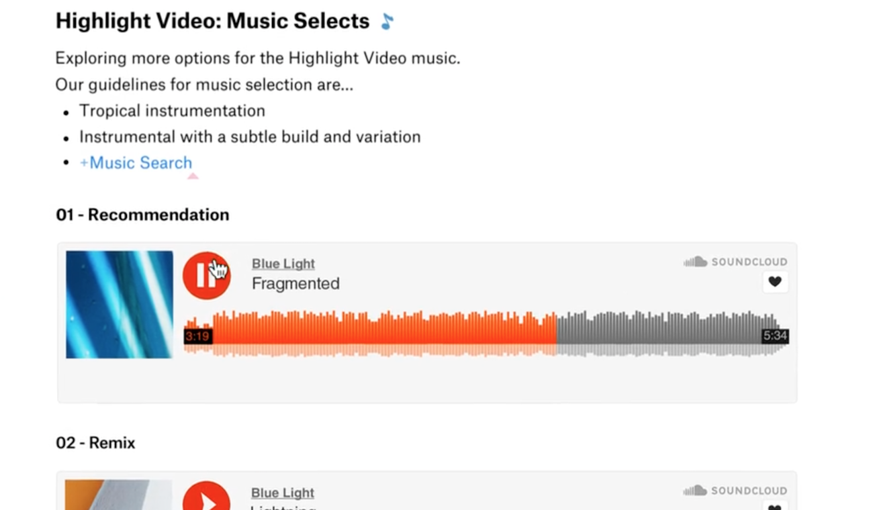
Task: Click the "Highlight Video: Music Selects" heading
Action: 212,21
